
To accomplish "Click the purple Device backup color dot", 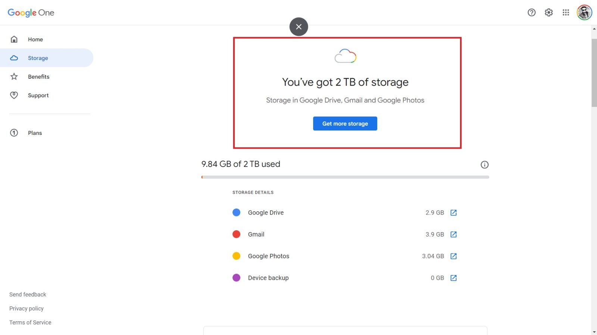I will (x=236, y=278).
